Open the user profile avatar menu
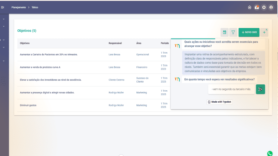 (271, 7)
